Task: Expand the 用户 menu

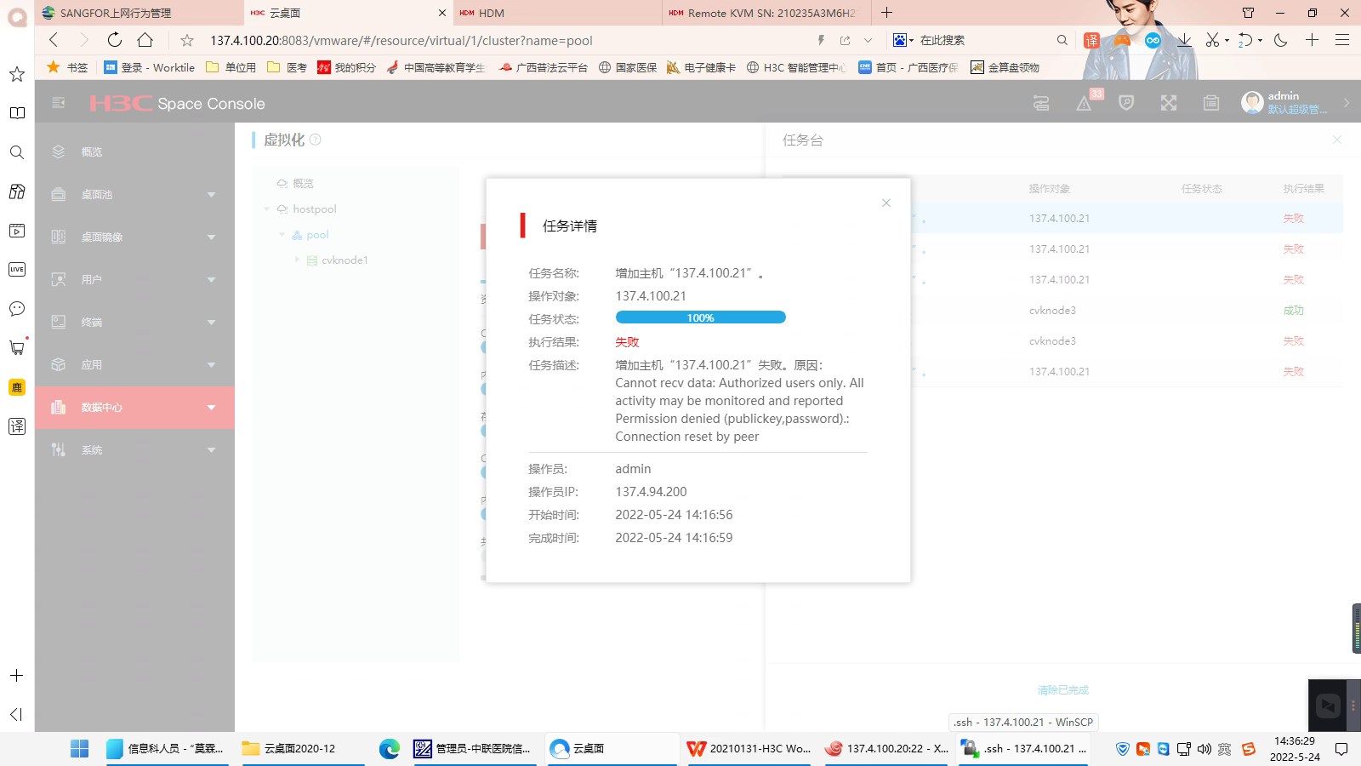Action: tap(134, 280)
